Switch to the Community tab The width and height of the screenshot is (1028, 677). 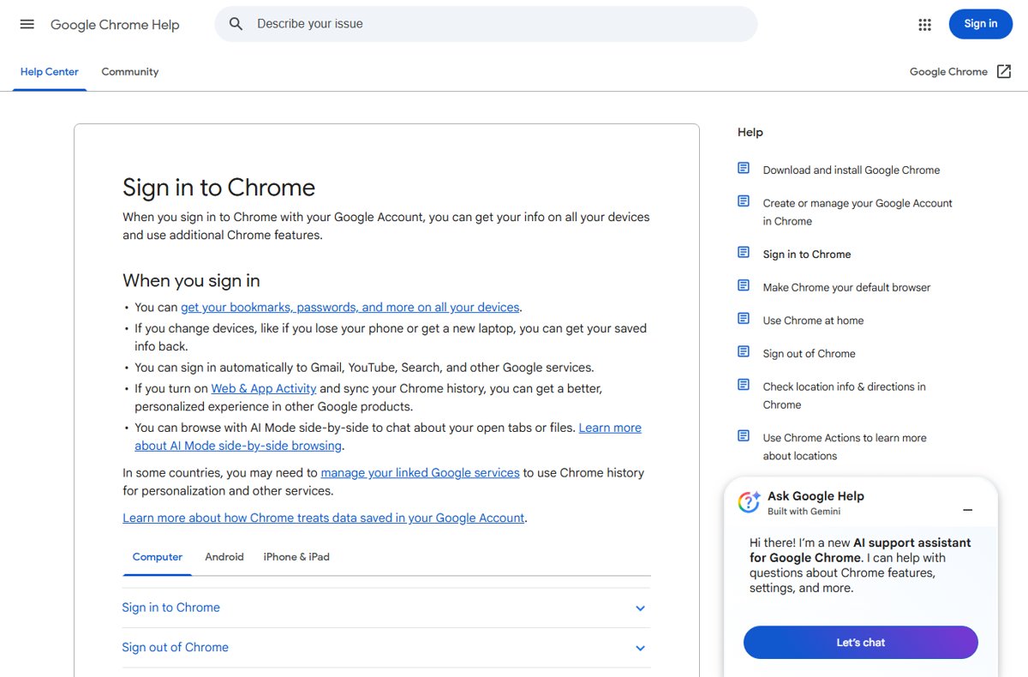pos(130,72)
